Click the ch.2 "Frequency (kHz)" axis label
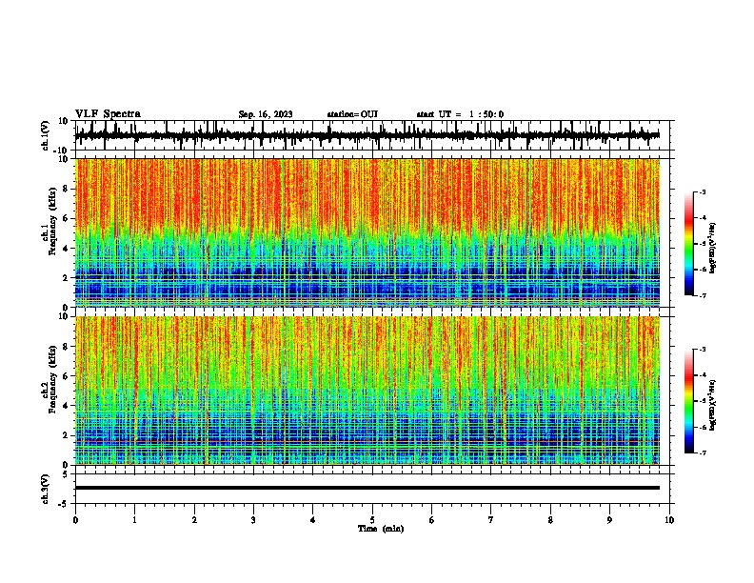The width and height of the screenshot is (754, 583). pyautogui.click(x=52, y=379)
